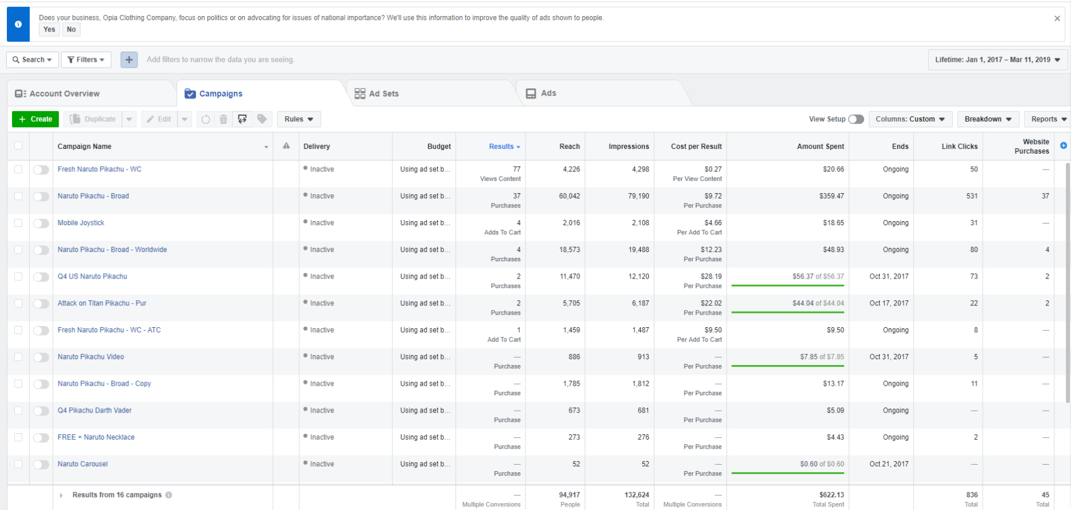Toggle Q4 Pikachu Darth Vader campaign switch
1071x510 pixels.
[x=41, y=411]
